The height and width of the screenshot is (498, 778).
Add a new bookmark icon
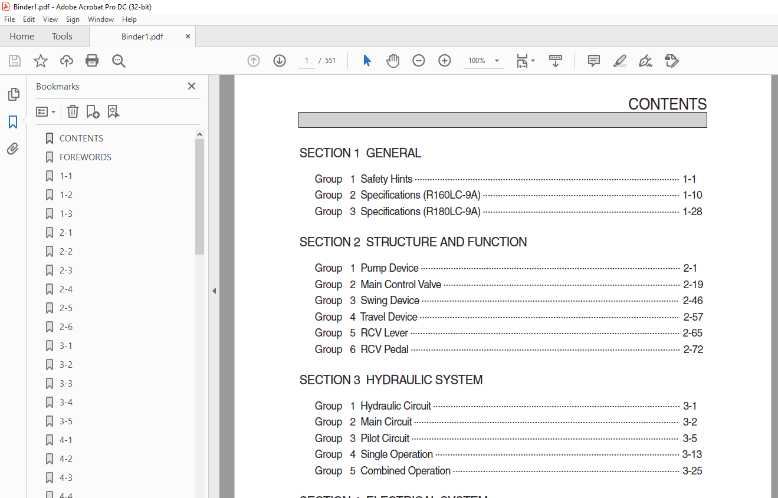click(x=93, y=111)
